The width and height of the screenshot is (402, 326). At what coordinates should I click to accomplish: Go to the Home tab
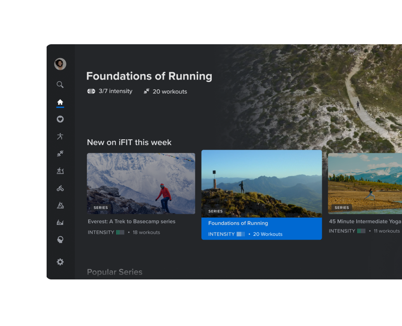(x=60, y=102)
